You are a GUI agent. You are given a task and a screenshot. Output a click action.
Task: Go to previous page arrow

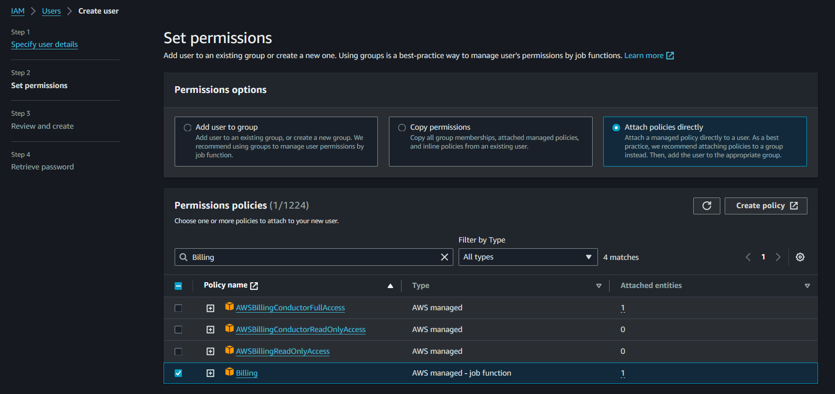748,257
